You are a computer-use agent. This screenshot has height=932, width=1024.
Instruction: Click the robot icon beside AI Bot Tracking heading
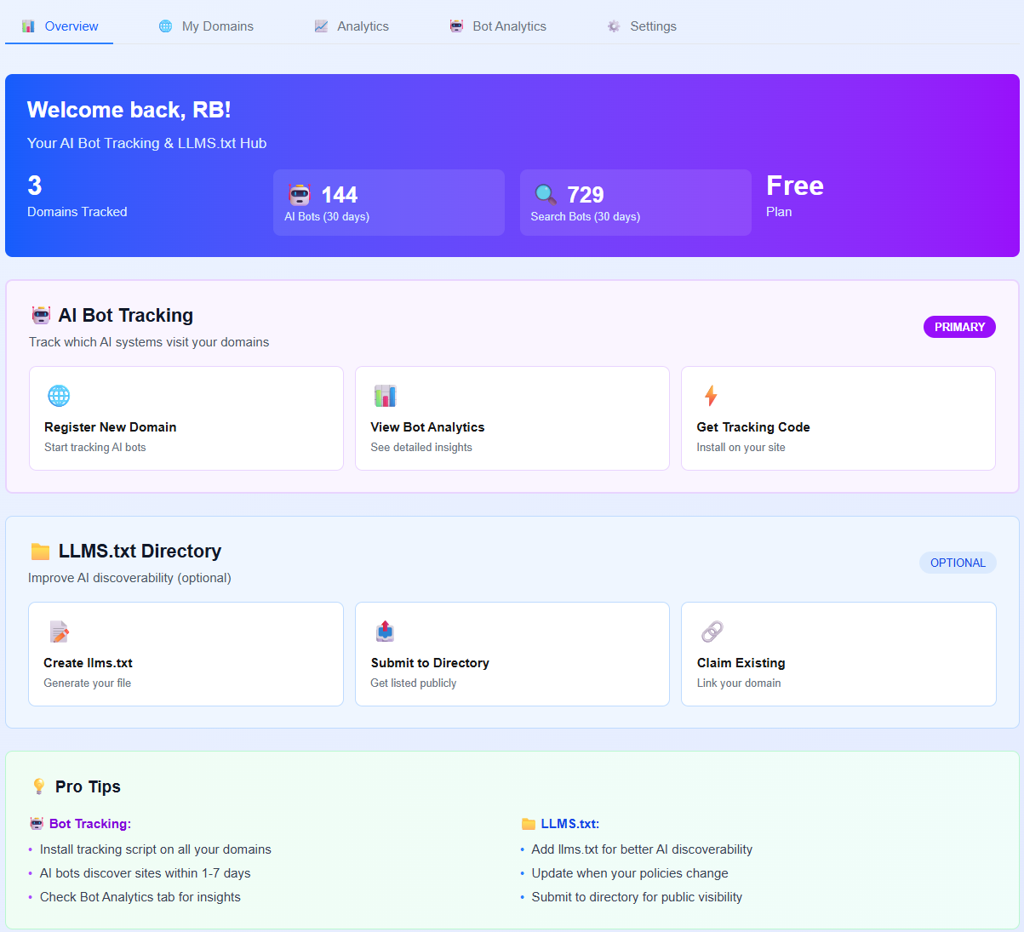point(41,316)
